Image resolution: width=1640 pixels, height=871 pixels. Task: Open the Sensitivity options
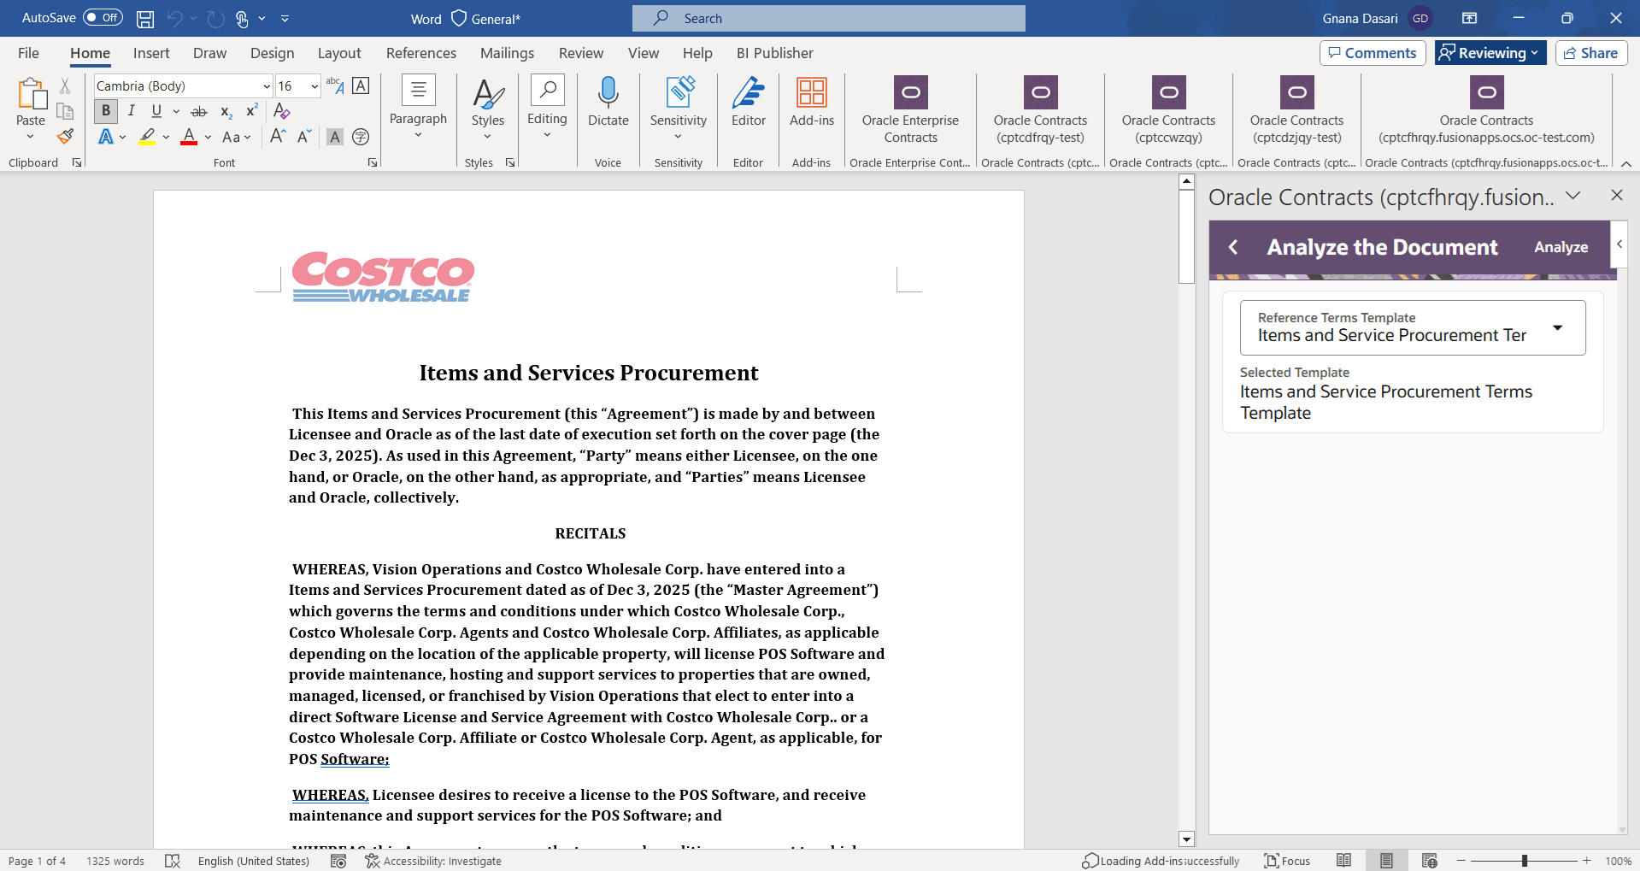coord(678,112)
